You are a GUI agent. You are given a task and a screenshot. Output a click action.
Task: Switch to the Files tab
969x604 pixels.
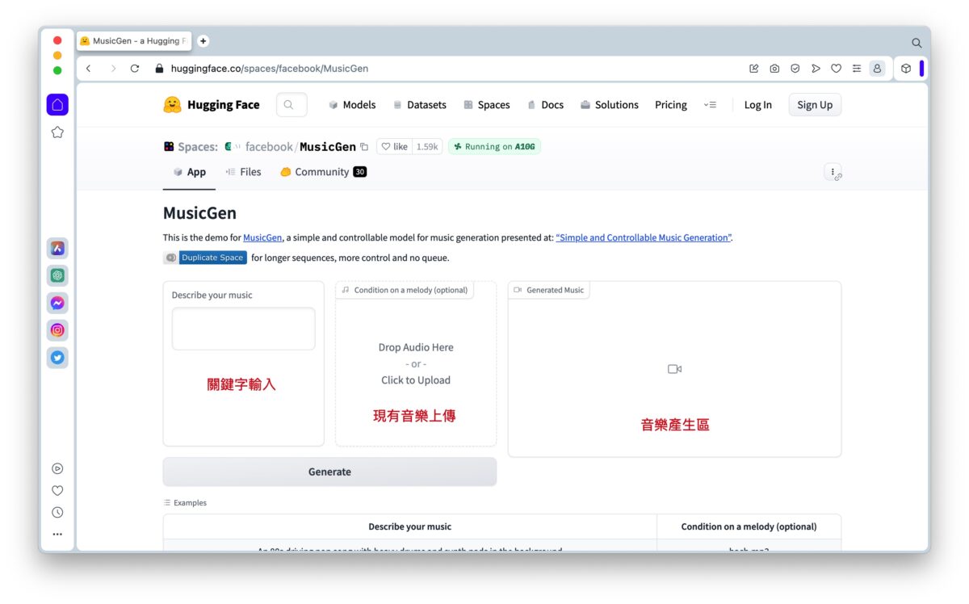coord(243,172)
